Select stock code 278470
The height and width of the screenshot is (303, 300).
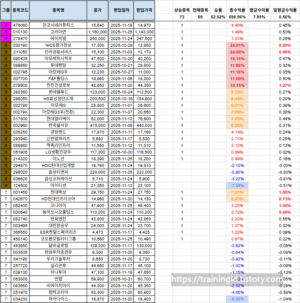pyautogui.click(x=20, y=39)
